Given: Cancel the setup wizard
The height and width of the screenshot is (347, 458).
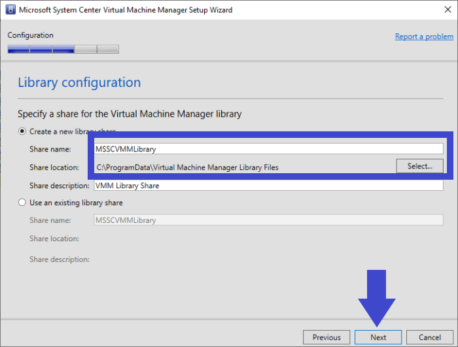Looking at the screenshot, I should (x=430, y=337).
